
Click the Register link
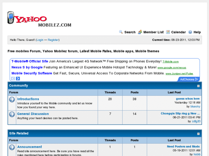(x=53, y=40)
